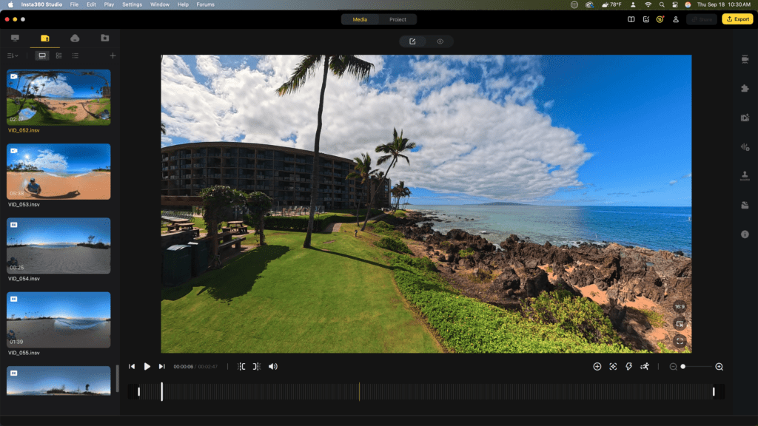758x426 pixels.
Task: Click the add keyframe plus icon
Action: click(597, 367)
